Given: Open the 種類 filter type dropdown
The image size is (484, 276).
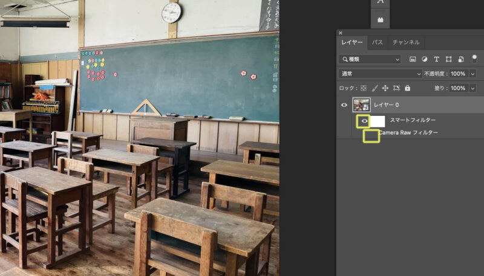Looking at the screenshot, I should click(370, 59).
